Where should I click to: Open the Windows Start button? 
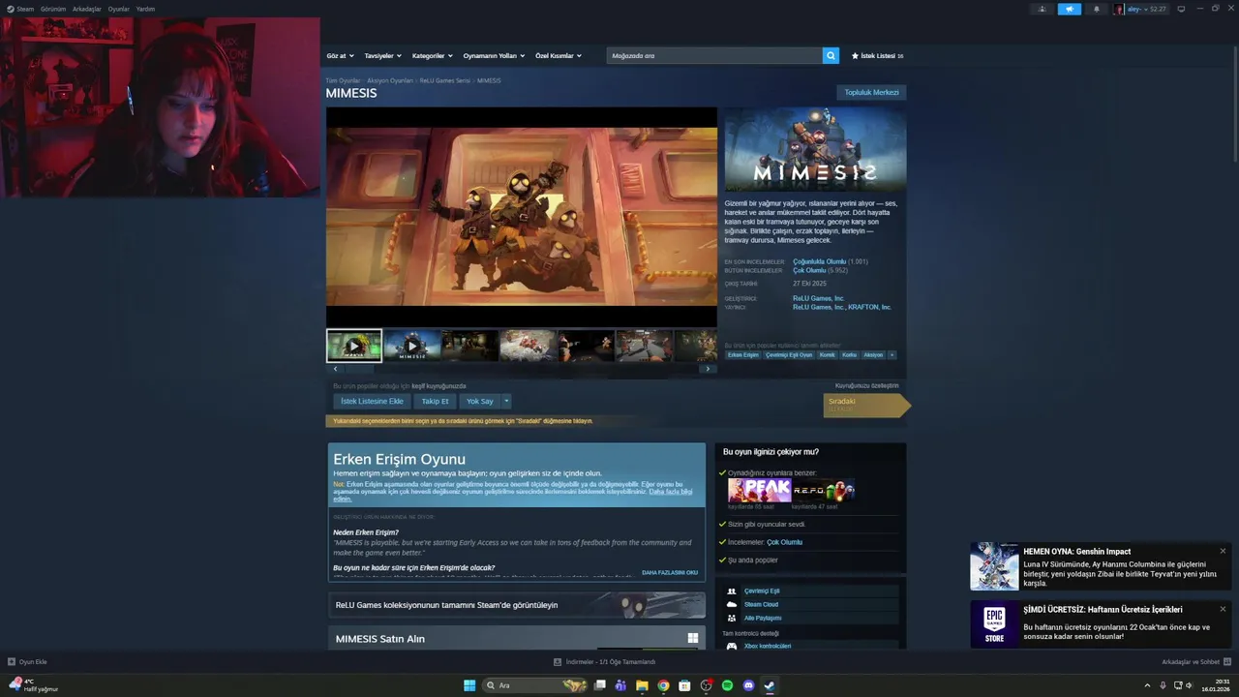click(469, 685)
